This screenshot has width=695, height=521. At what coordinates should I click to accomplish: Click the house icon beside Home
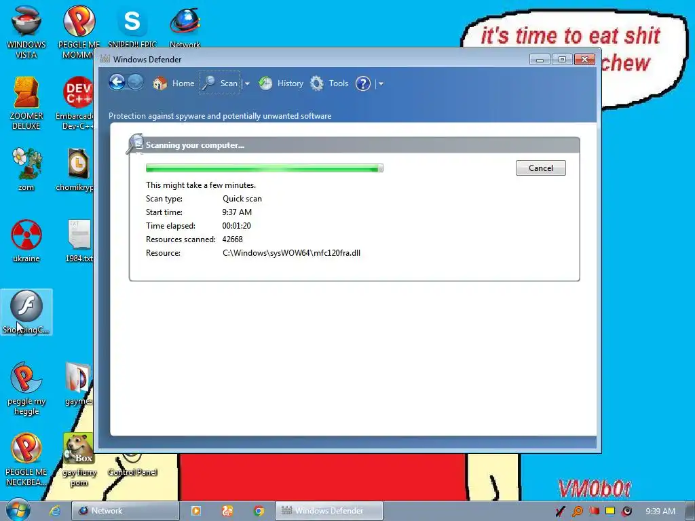(159, 83)
